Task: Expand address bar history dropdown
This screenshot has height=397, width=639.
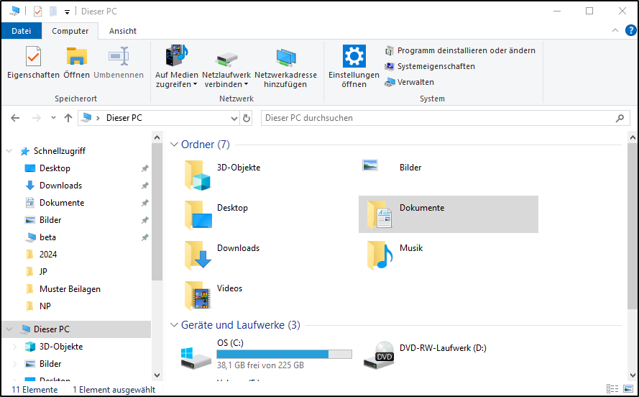Action: coord(234,118)
